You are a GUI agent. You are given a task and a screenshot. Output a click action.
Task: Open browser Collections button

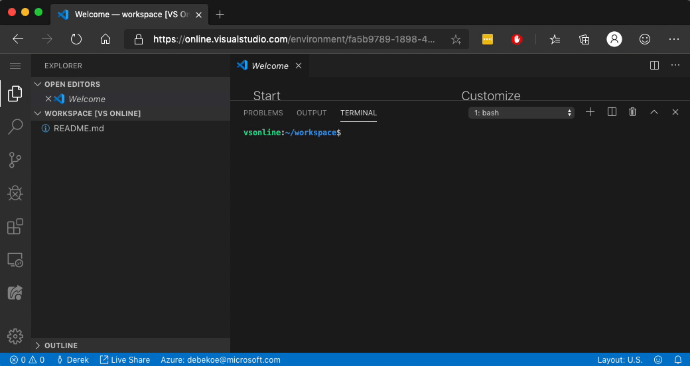pyautogui.click(x=585, y=39)
